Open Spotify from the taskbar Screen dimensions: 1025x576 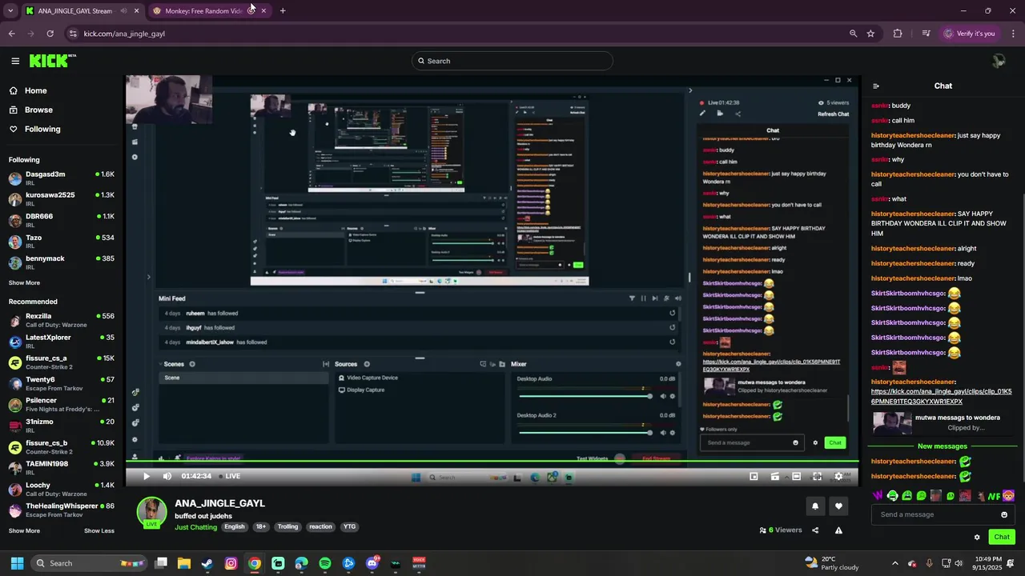coord(325,563)
